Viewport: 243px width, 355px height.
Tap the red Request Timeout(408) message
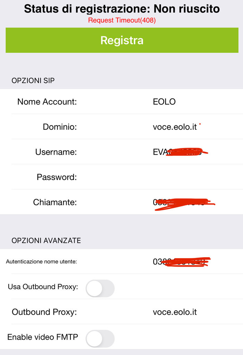point(122,20)
